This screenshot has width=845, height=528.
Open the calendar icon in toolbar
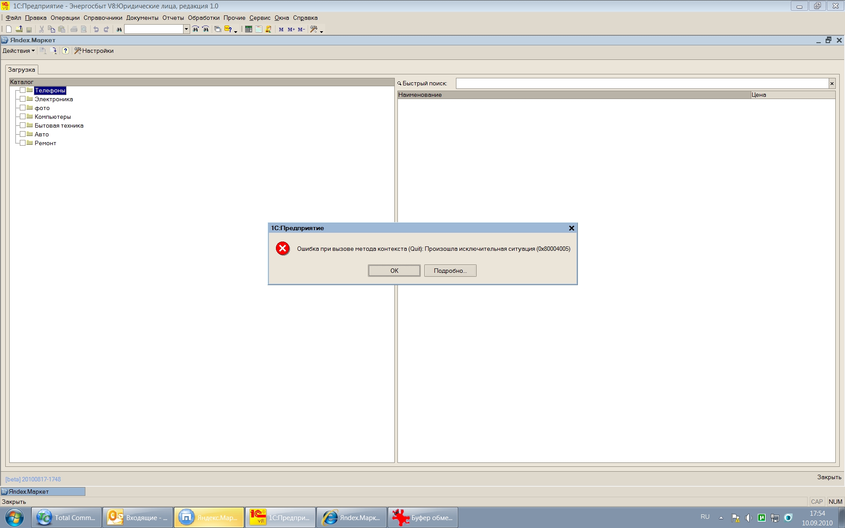(259, 29)
